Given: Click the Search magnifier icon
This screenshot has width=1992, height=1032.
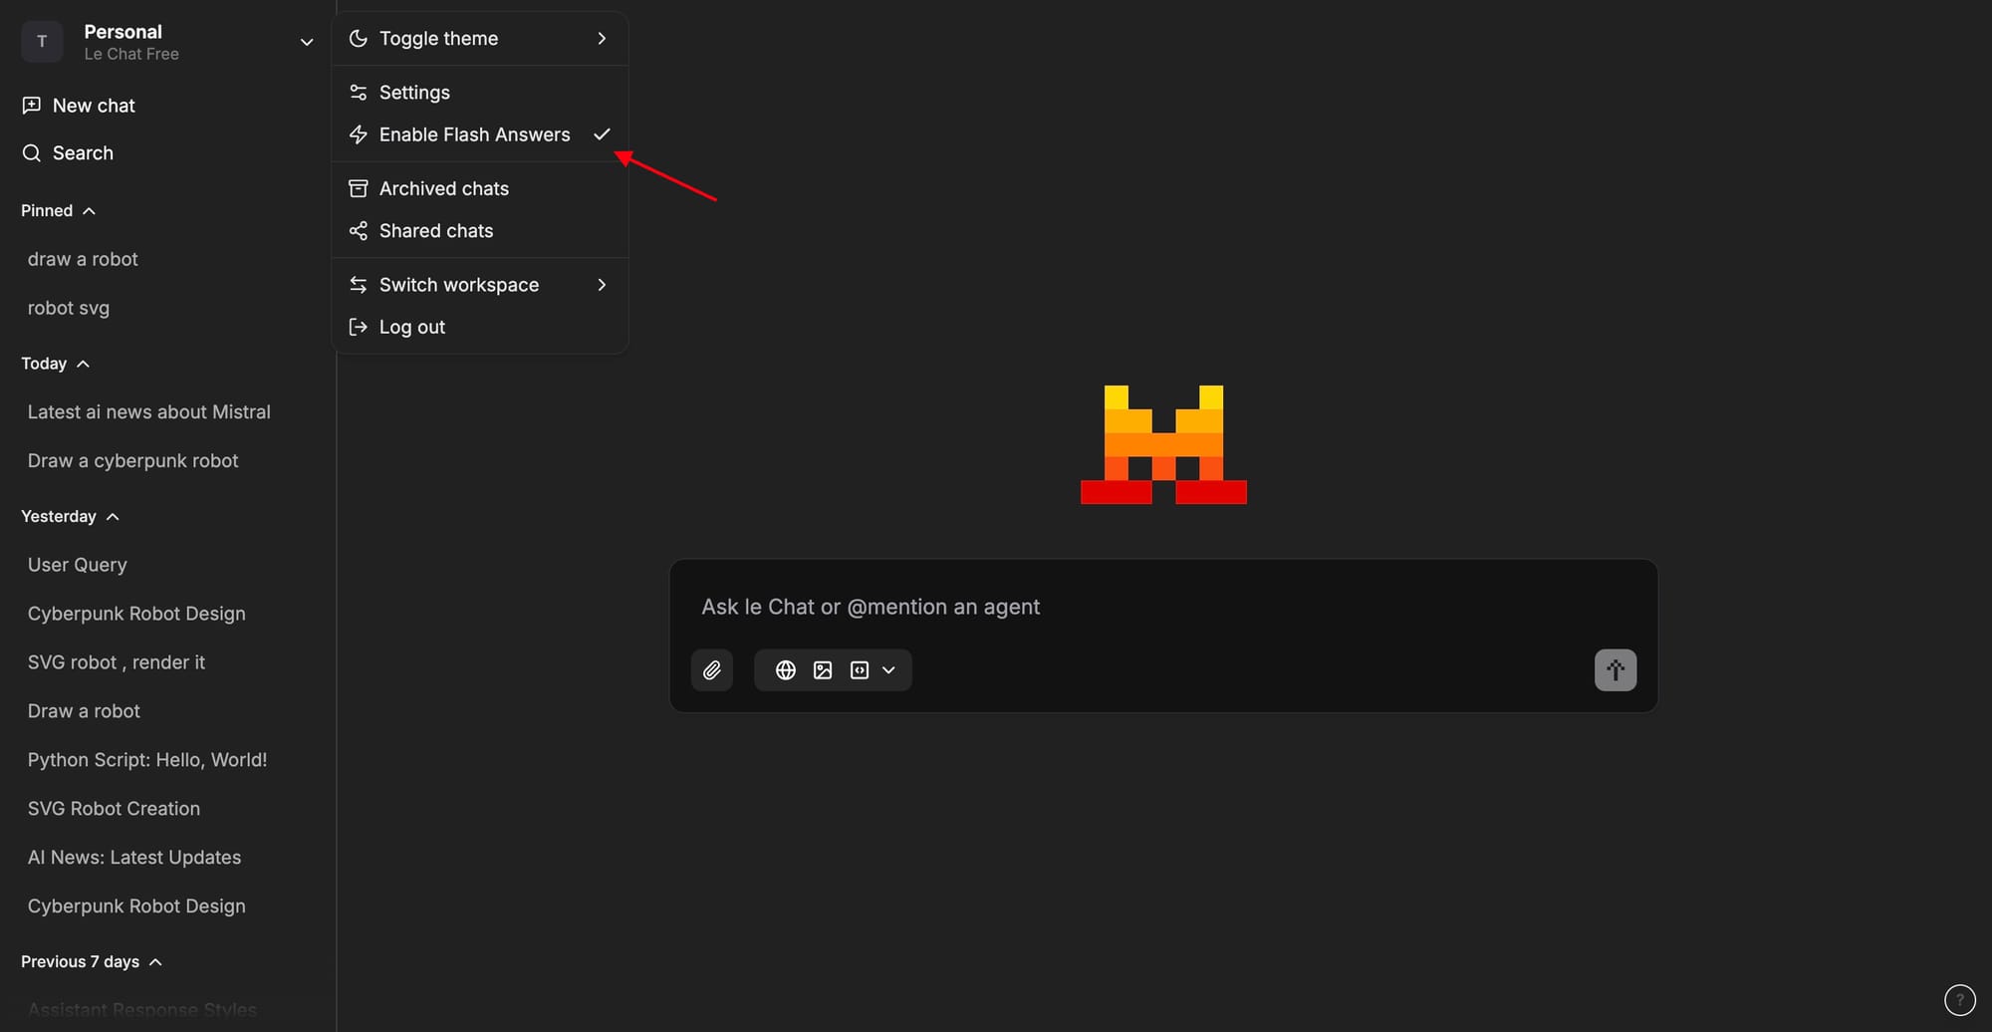Looking at the screenshot, I should pyautogui.click(x=32, y=153).
